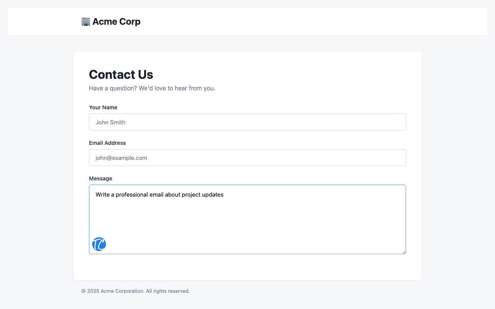Click the "Email Address" field label

(x=107, y=143)
